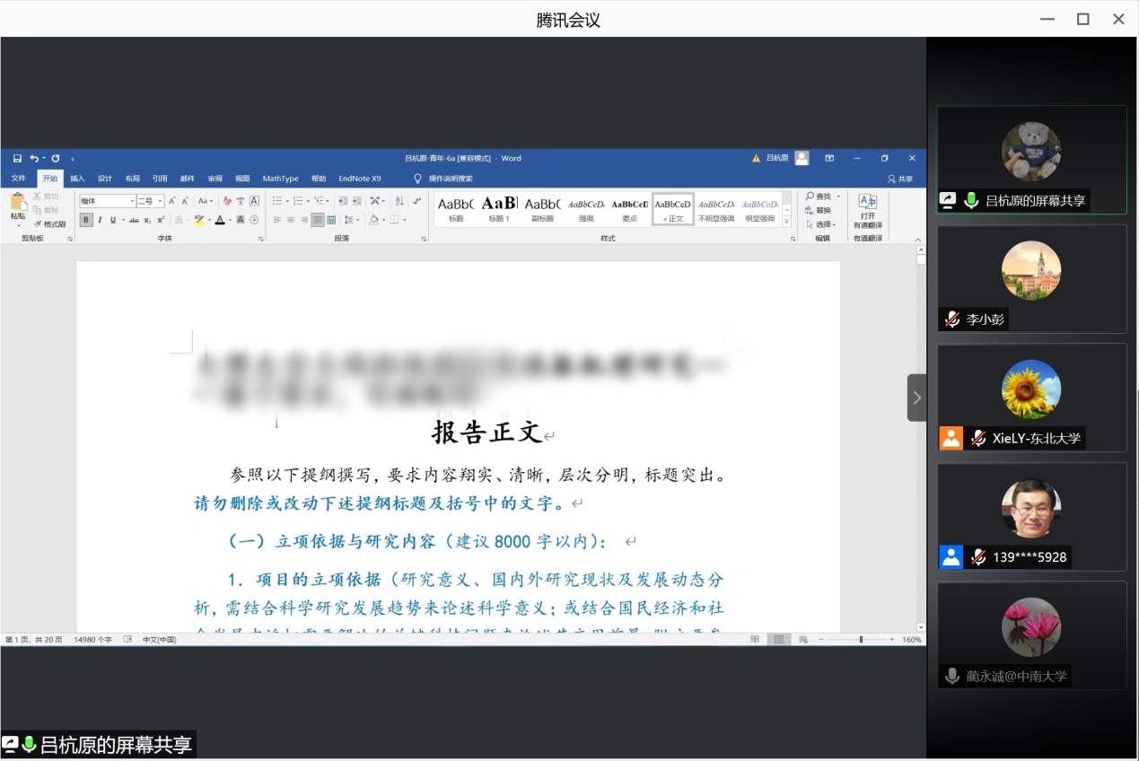Viewport: 1139px width, 761px height.
Task: Toggle Italic formatting in the ribbon
Action: click(x=100, y=220)
